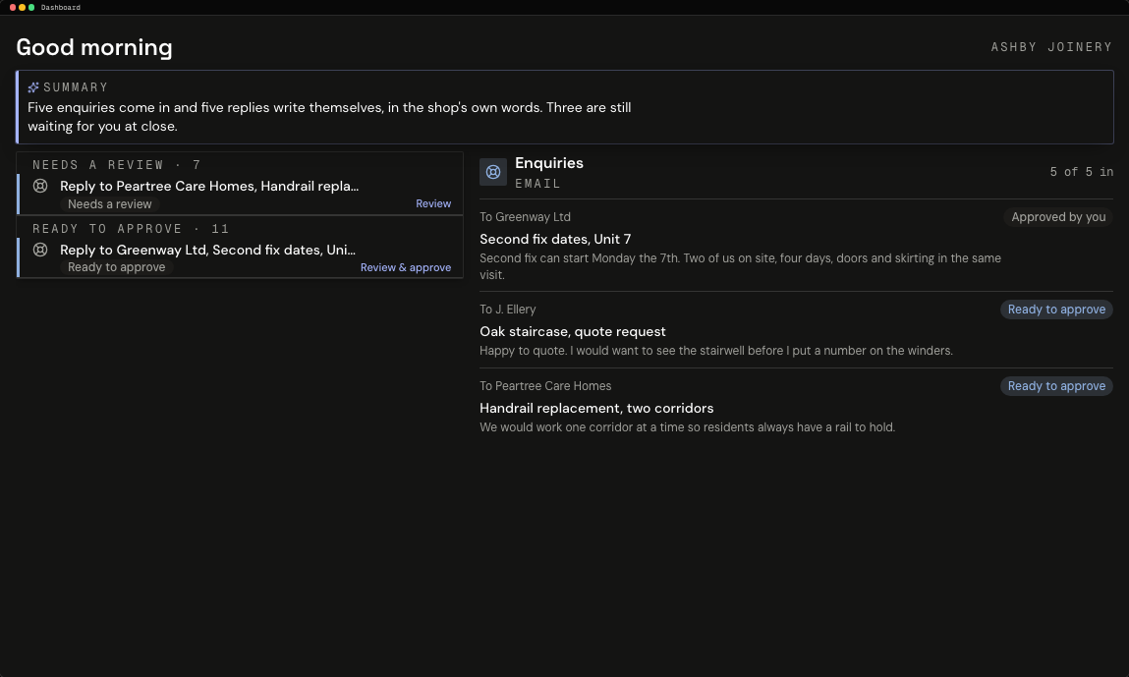
Task: Open Review & approve for Greenway reply
Action: tap(406, 267)
